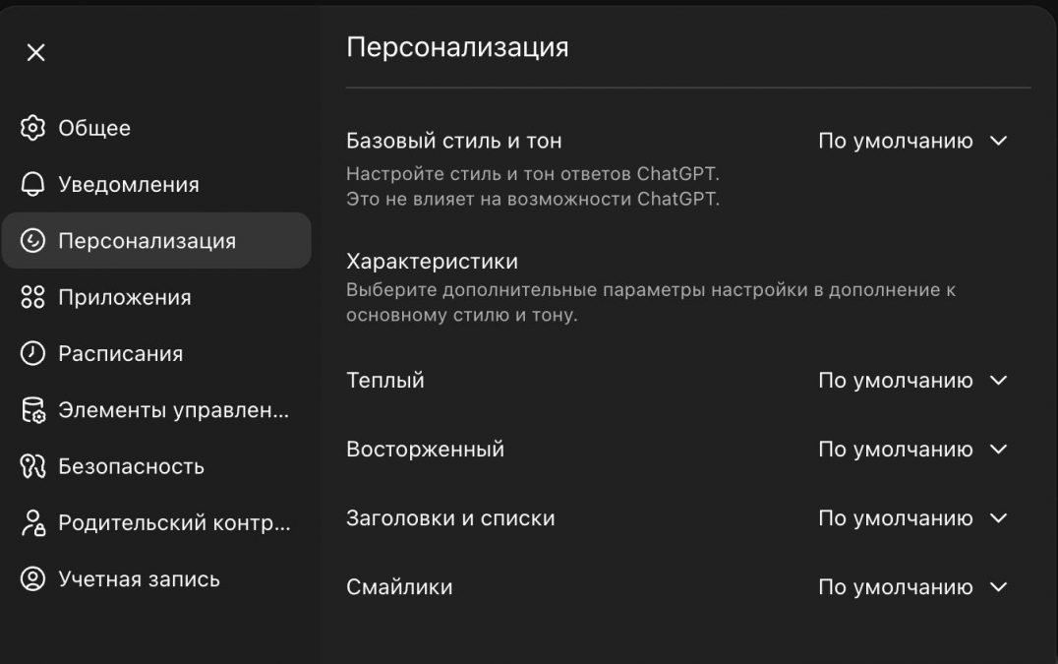The height and width of the screenshot is (664, 1058).
Task: Click the bell icon for Уведомления
Action: coord(33,185)
